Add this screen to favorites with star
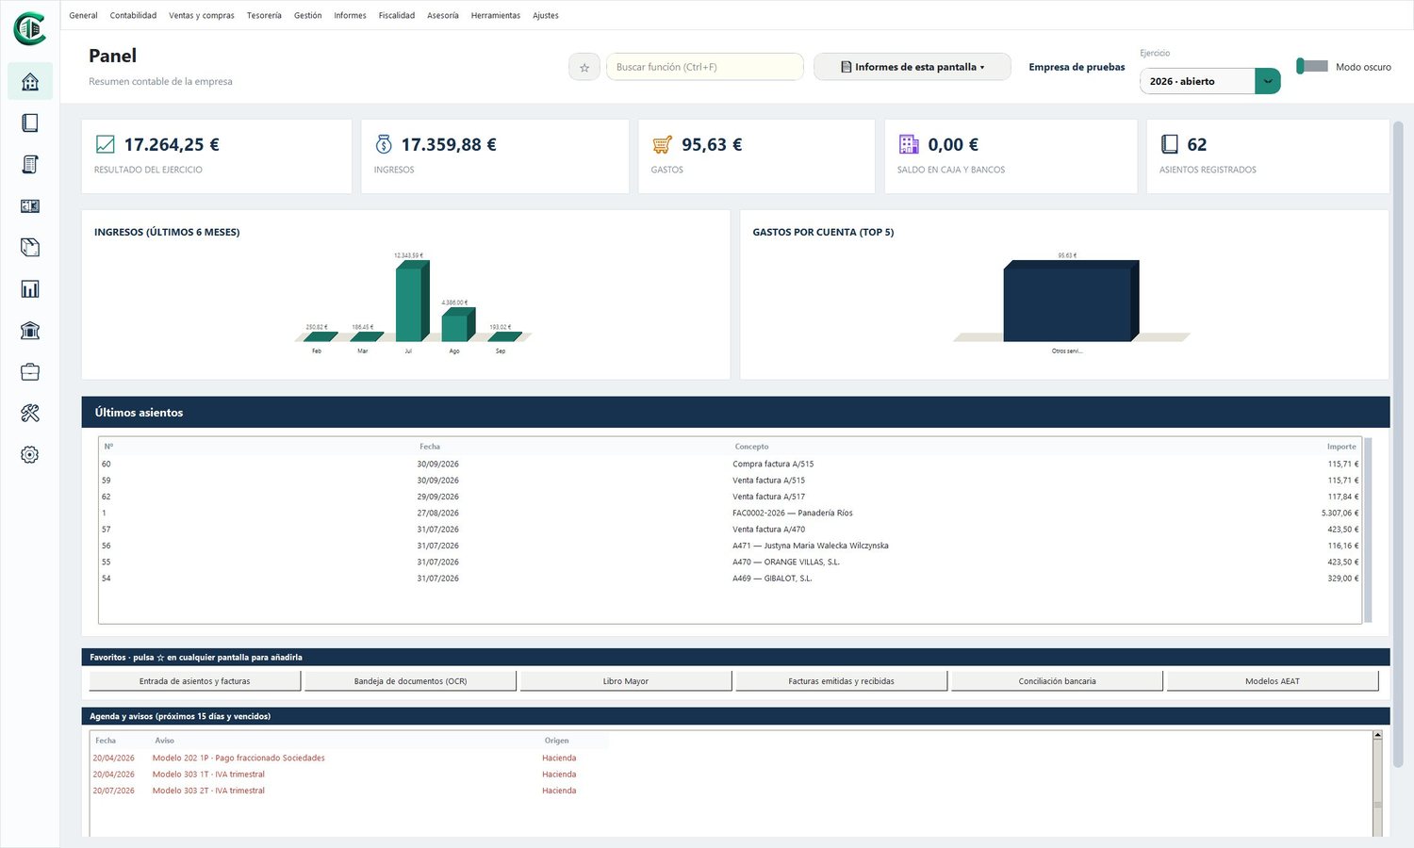The image size is (1414, 848). point(584,67)
